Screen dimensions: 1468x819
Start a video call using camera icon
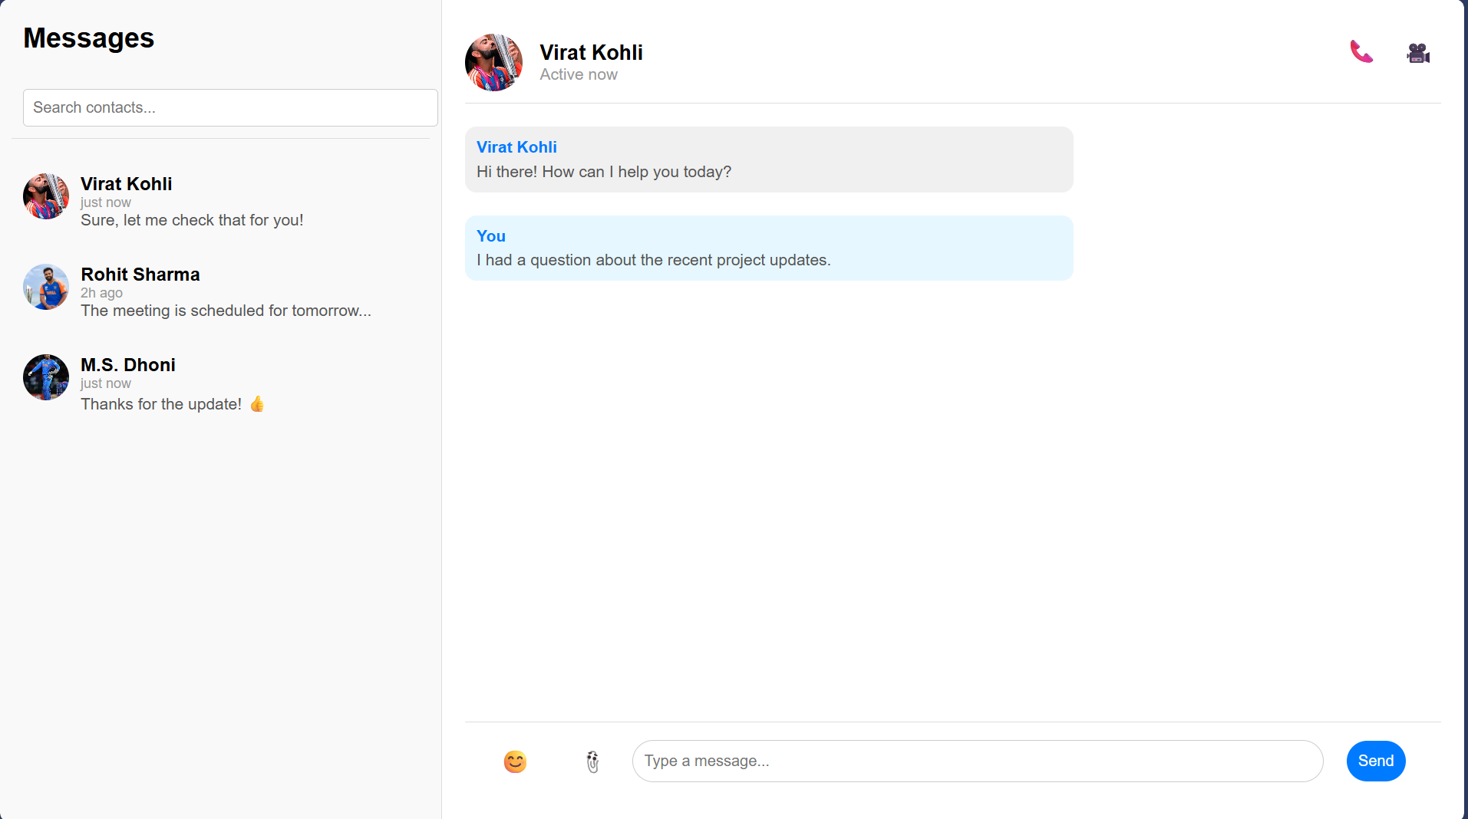pos(1418,52)
